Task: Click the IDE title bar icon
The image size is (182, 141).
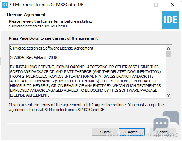Action: click(x=5, y=5)
